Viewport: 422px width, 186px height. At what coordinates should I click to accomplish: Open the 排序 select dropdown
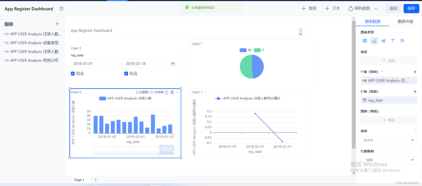(x=389, y=140)
